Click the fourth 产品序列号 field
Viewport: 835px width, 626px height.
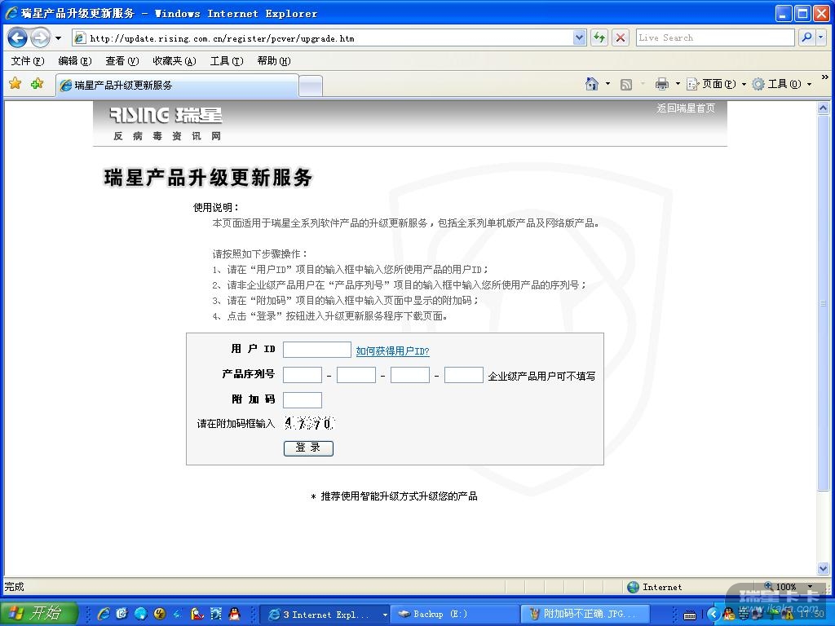(x=464, y=375)
